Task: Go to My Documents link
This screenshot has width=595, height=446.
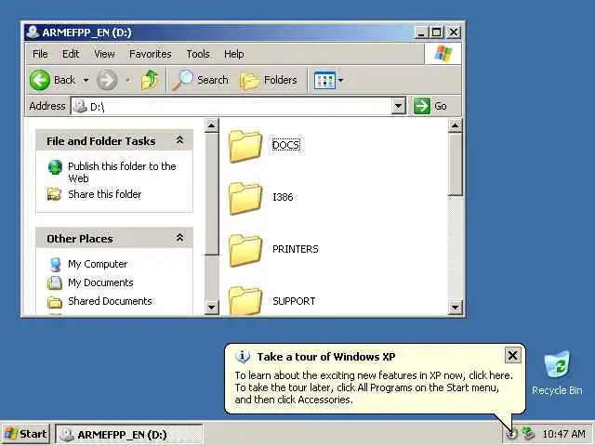Action: pos(100,282)
